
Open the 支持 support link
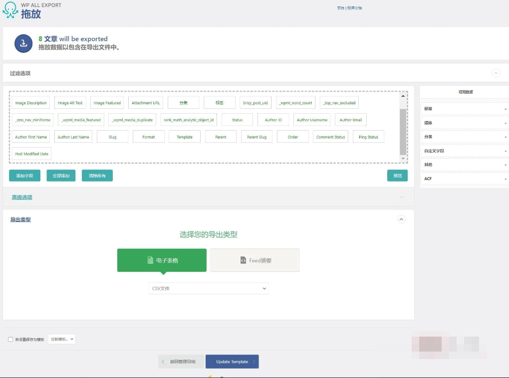(340, 8)
